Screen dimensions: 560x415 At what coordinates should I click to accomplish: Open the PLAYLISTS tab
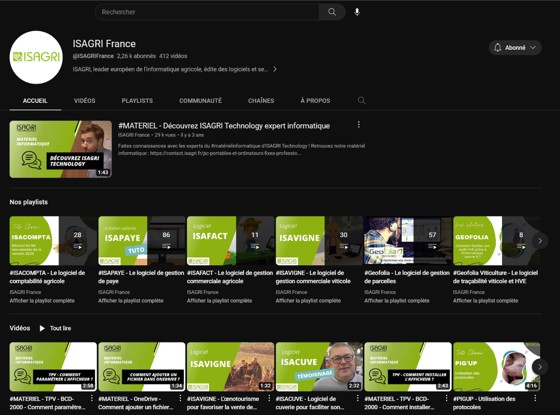tap(137, 101)
